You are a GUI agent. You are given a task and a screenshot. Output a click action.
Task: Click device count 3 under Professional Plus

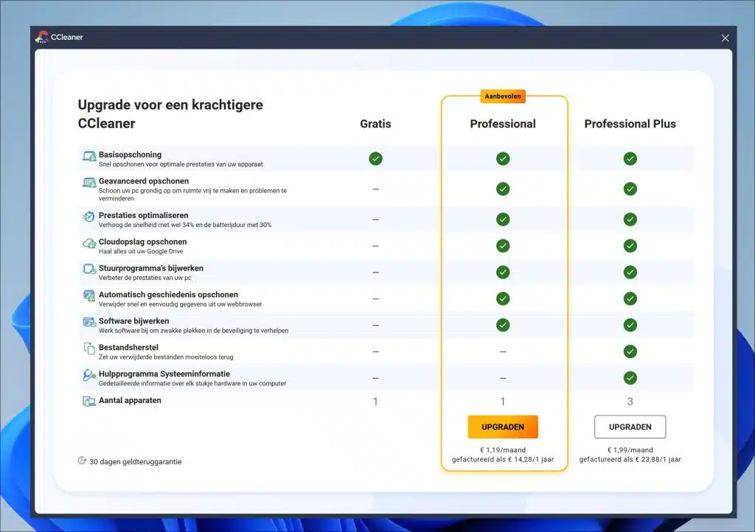[x=630, y=402]
